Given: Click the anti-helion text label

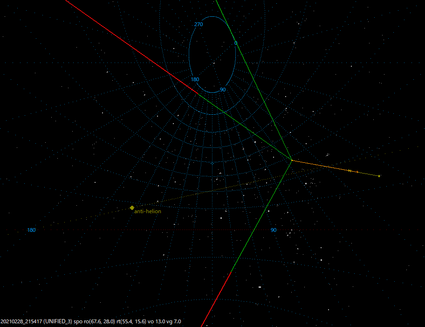Looking at the screenshot, I should pos(147,211).
